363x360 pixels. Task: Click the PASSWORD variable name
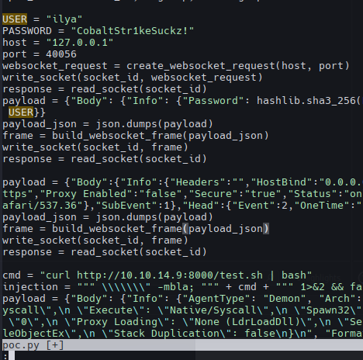(x=27, y=31)
